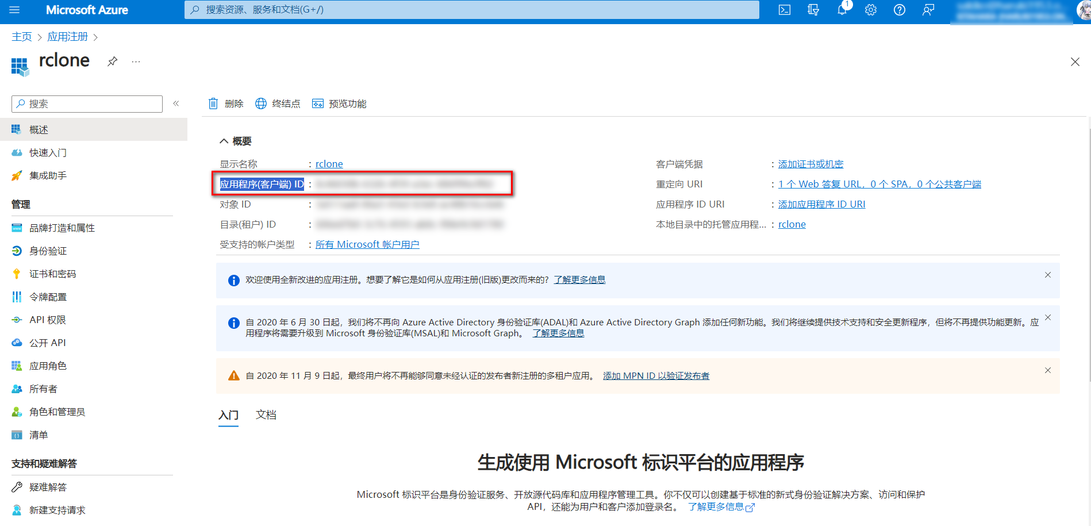The image size is (1091, 526).
Task: Collapse the Essentials section chevron
Action: click(x=224, y=141)
